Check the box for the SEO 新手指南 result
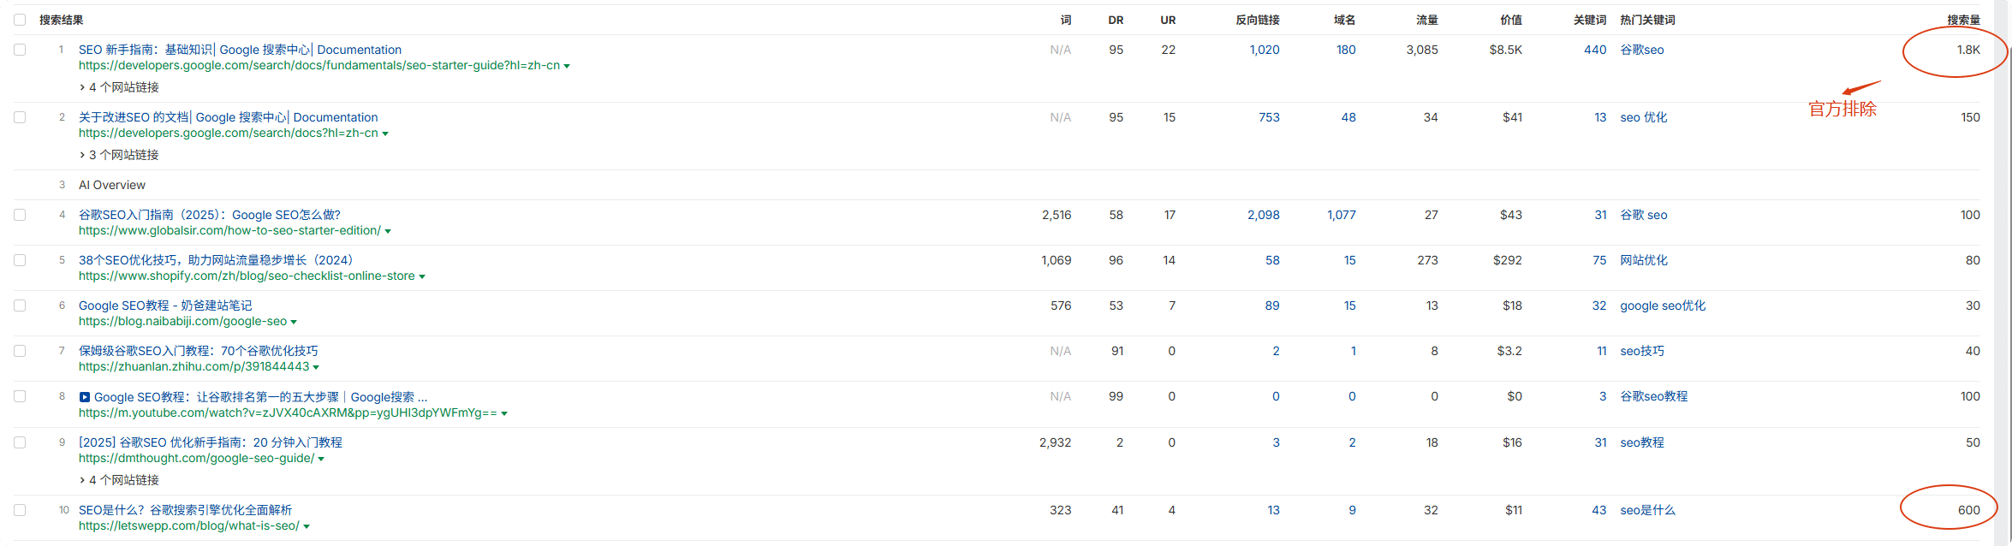The image size is (2012, 546). [20, 50]
